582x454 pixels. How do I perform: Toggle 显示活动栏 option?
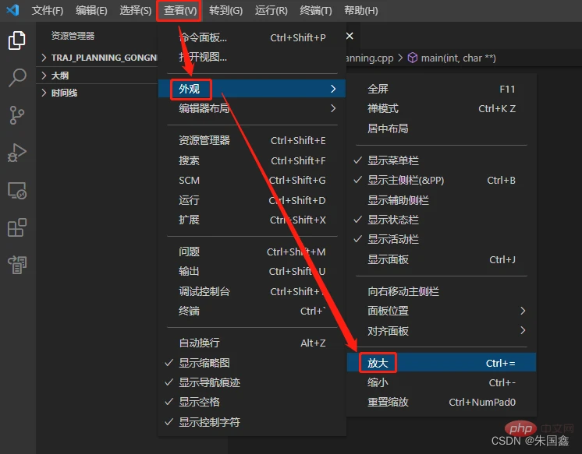click(442, 239)
